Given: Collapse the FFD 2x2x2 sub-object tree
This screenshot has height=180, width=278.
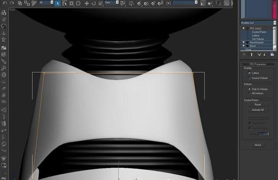Looking at the screenshot, I should [247, 28].
